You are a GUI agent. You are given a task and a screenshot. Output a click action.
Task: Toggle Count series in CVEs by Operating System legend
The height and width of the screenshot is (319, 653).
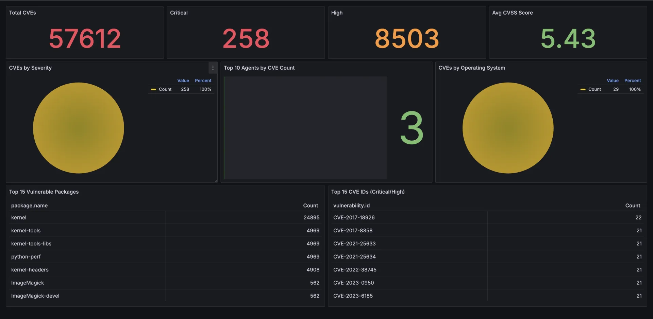click(x=595, y=89)
